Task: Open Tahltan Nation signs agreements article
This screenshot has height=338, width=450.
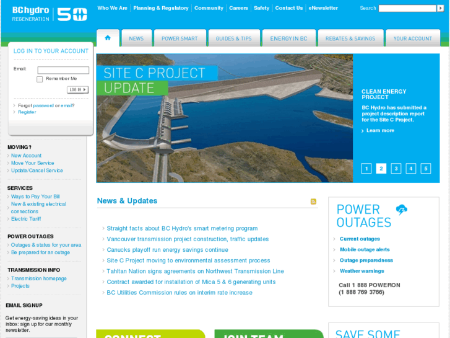Action: click(x=195, y=271)
